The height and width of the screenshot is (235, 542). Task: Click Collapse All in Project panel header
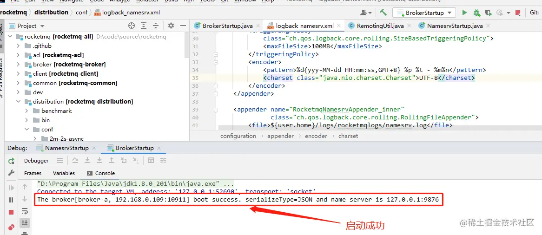(156, 26)
